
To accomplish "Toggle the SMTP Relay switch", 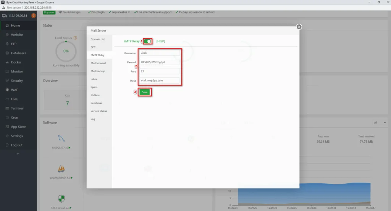I will coord(147,41).
